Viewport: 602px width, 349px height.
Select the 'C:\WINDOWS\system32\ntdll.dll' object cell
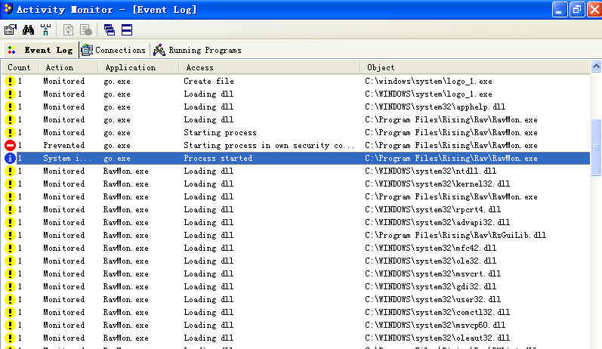pos(431,171)
